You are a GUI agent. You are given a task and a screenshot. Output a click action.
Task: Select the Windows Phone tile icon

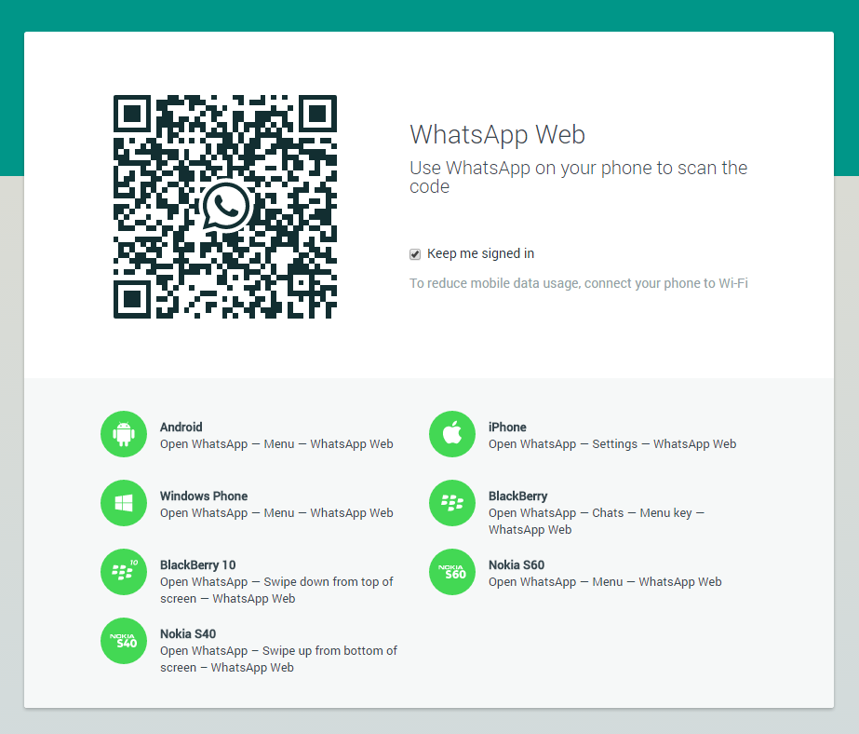[123, 502]
